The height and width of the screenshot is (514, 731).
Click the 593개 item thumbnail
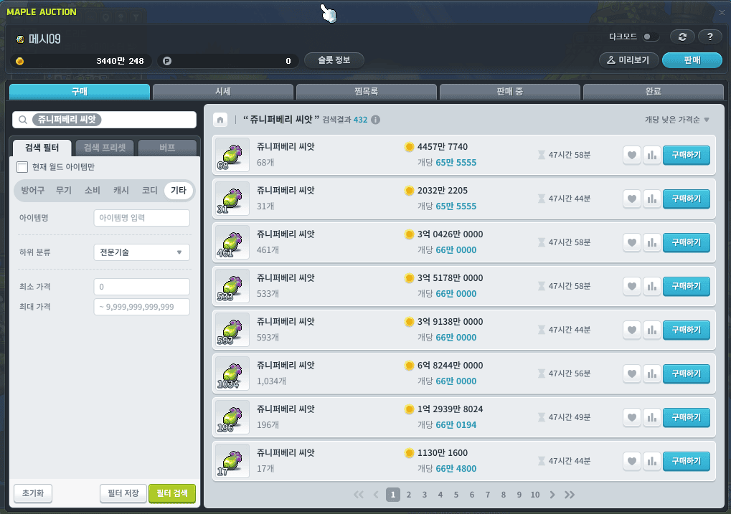pyautogui.click(x=232, y=330)
